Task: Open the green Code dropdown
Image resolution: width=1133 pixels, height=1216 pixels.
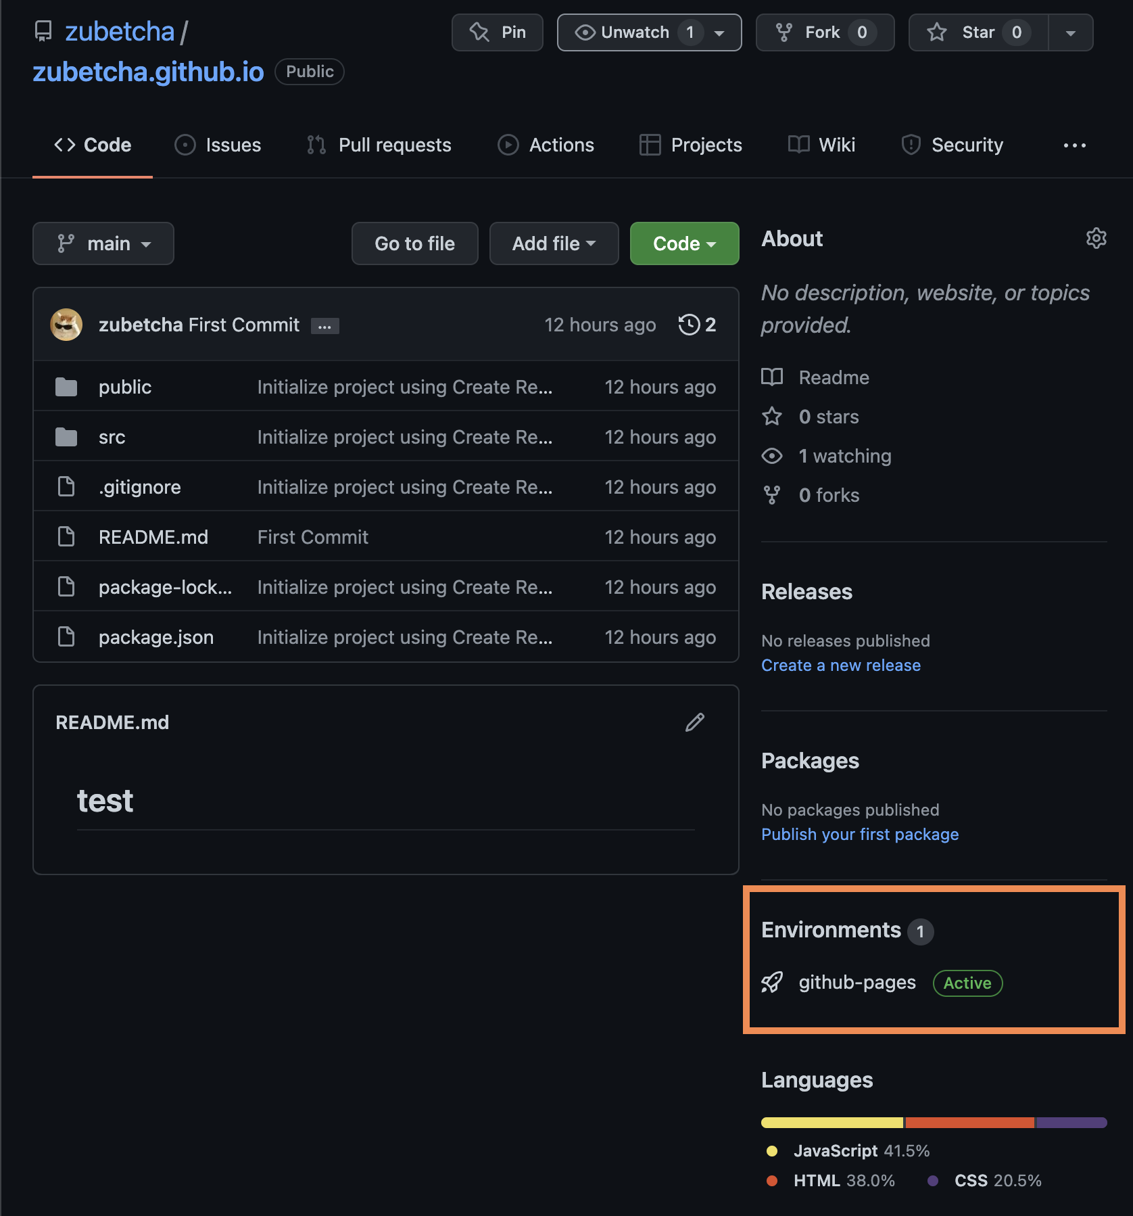Action: click(x=685, y=243)
